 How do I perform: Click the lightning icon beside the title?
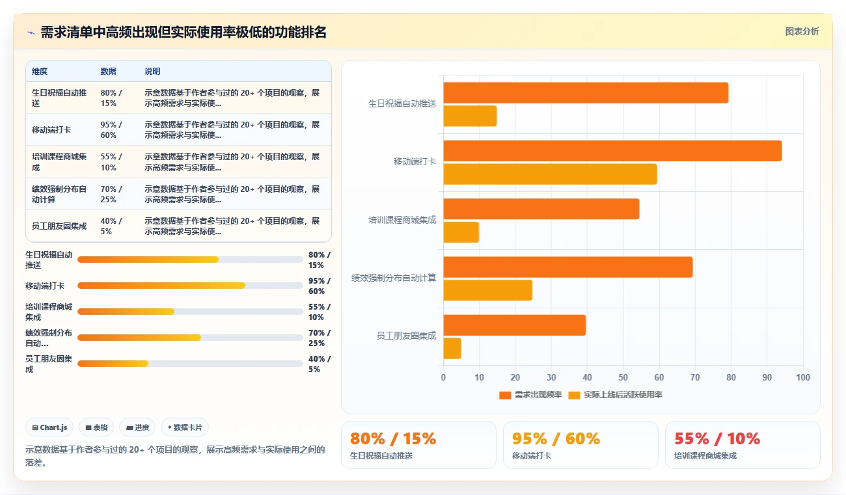31,33
